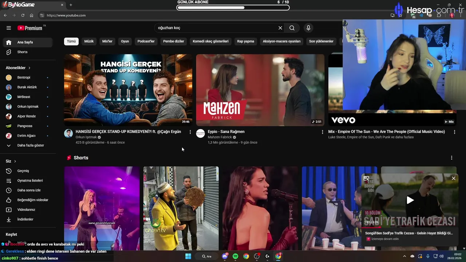Open the Alper Rende subscription
The width and height of the screenshot is (466, 262).
coord(28,116)
